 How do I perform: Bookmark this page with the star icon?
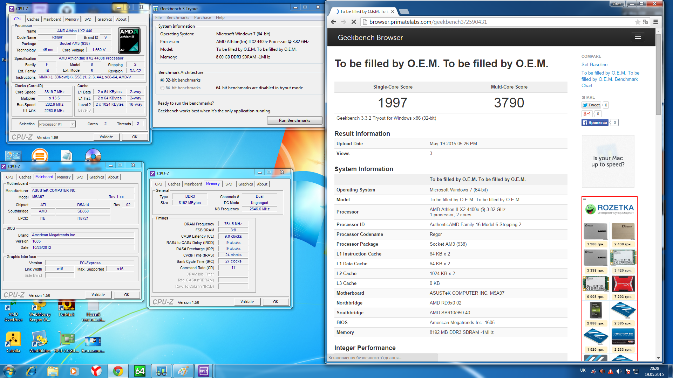tap(637, 22)
